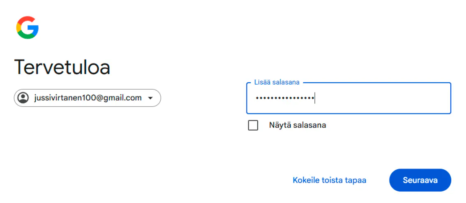Try another sign-in method via Kokeile toista tapaa

329,180
